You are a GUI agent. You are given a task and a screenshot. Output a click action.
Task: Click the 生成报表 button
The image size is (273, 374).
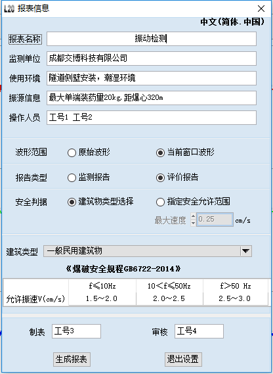click(x=72, y=360)
